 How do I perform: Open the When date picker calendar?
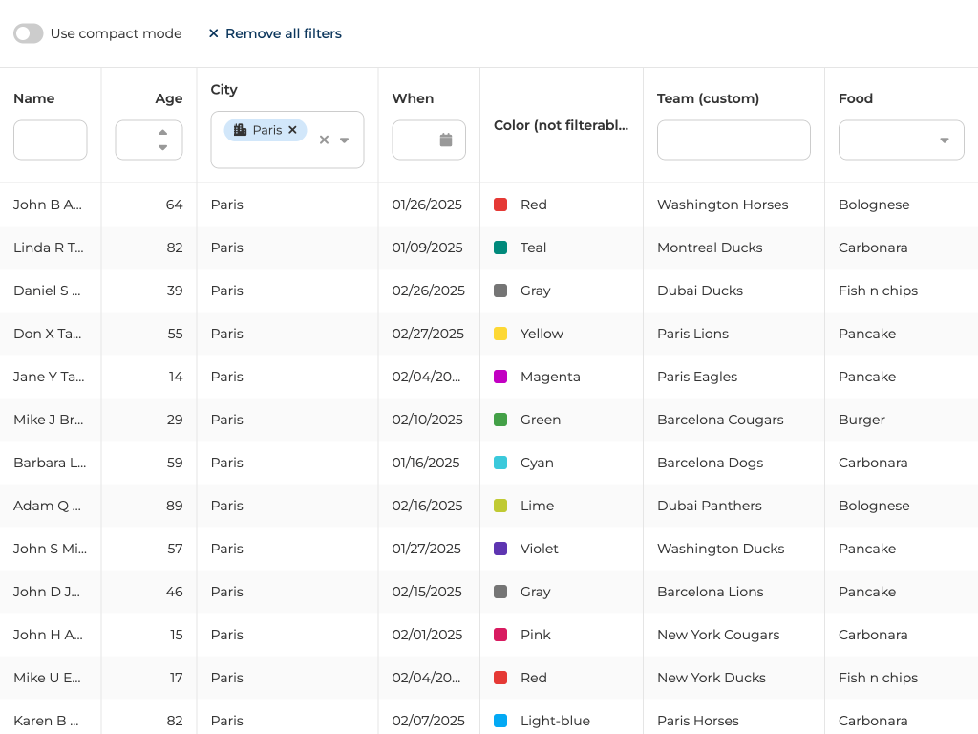pos(445,140)
